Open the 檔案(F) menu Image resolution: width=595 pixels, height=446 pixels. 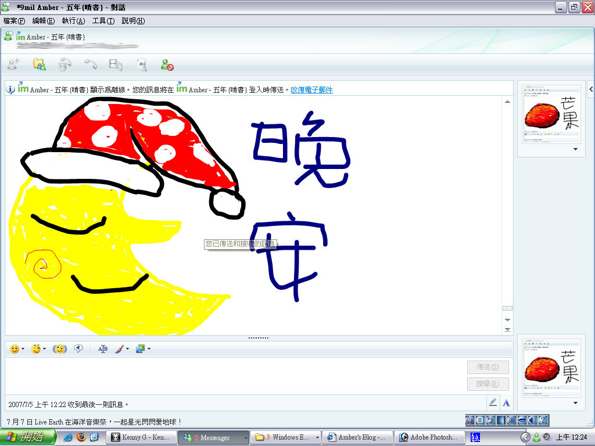click(14, 21)
